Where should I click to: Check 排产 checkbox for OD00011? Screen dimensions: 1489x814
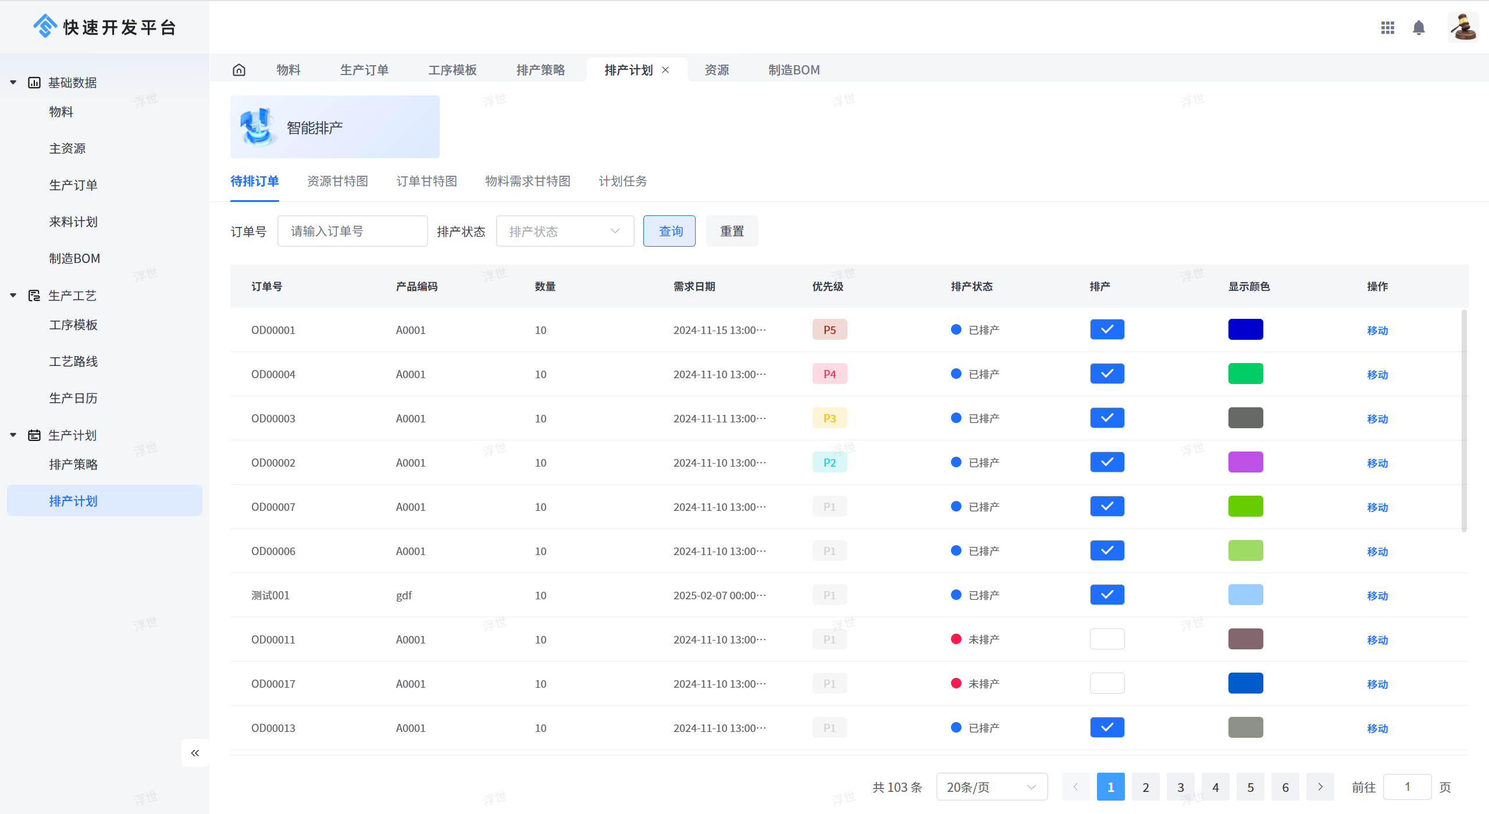pos(1107,639)
